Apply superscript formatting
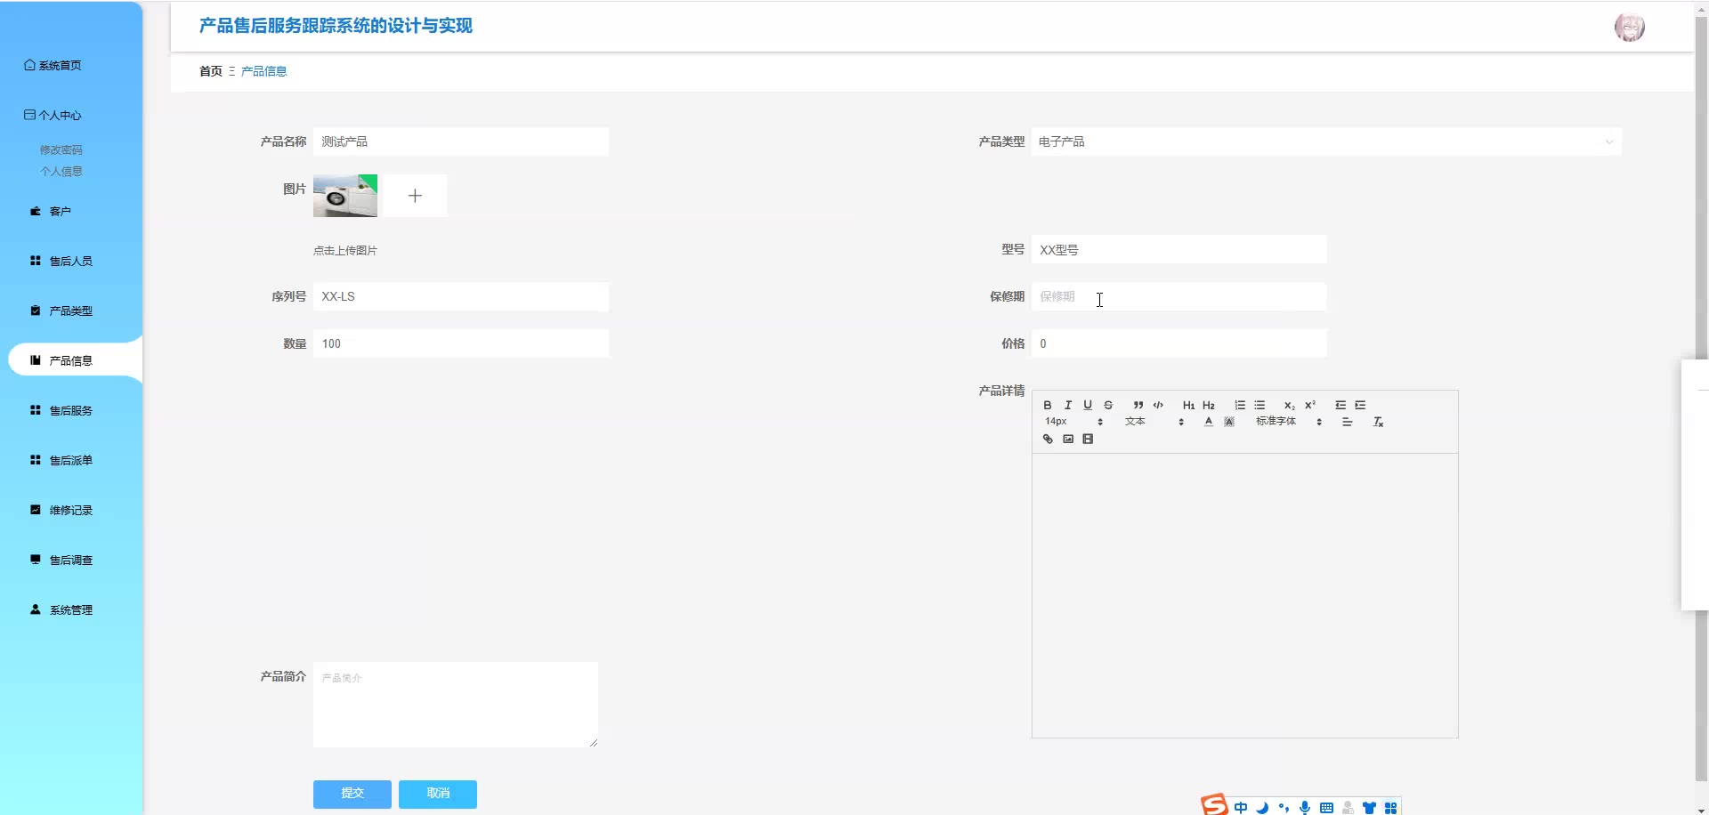1709x815 pixels. tap(1310, 405)
